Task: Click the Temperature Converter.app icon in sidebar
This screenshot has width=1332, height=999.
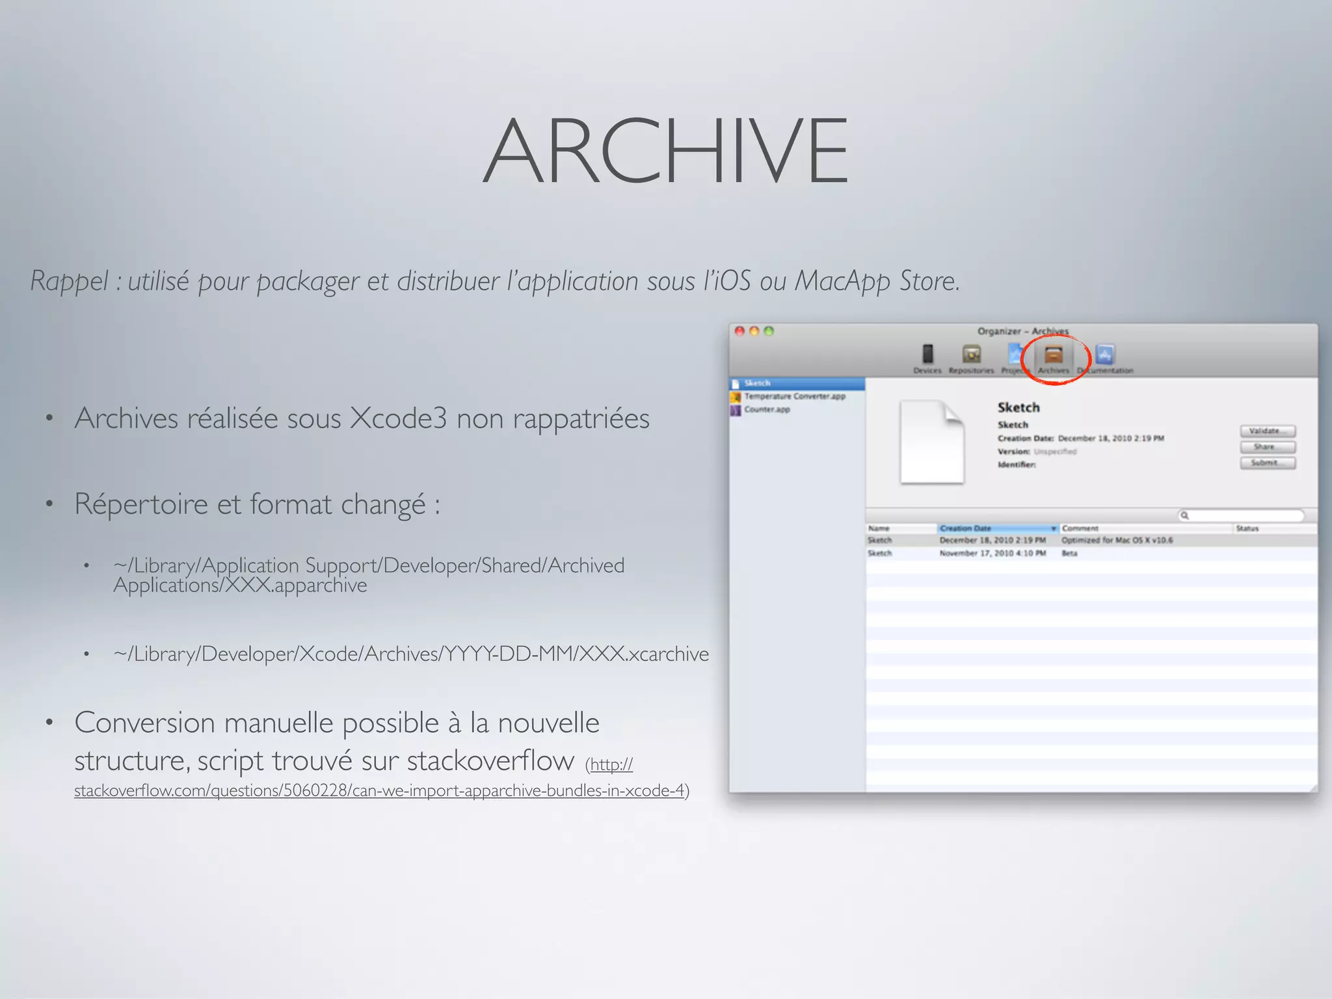Action: (736, 397)
